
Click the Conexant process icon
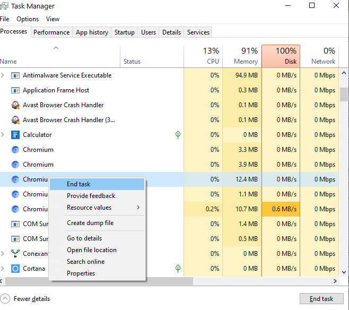tap(15, 254)
